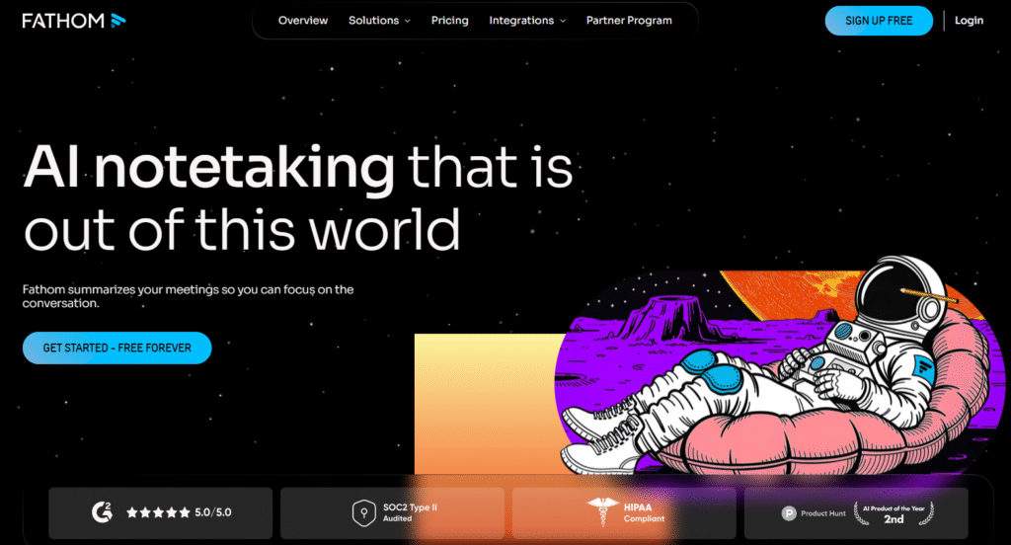Open the Partner Program page
Screen dimensions: 1011x545
(629, 21)
